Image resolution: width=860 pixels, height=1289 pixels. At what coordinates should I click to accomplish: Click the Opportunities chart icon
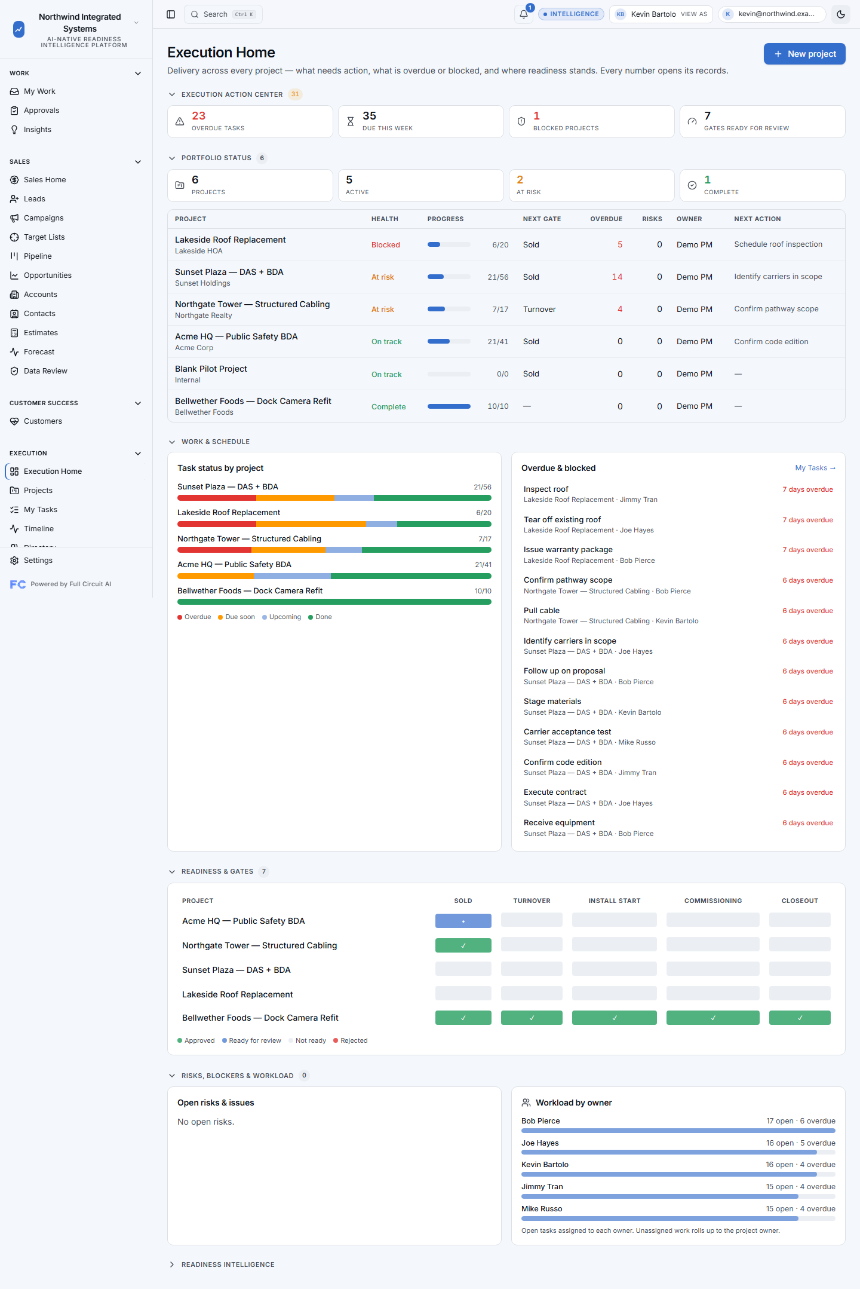point(14,275)
